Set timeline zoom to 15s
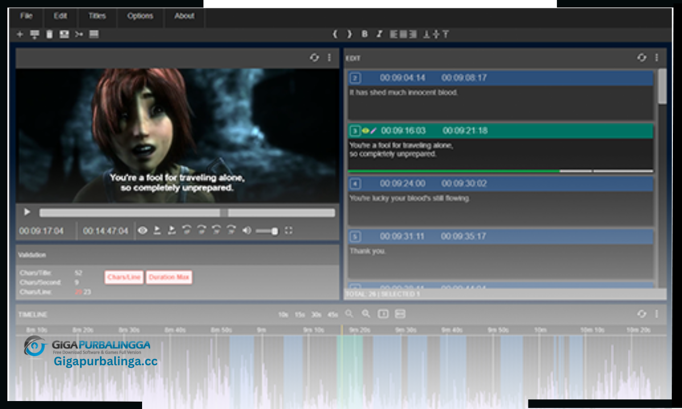Screen dimensions: 682x409 point(300,314)
